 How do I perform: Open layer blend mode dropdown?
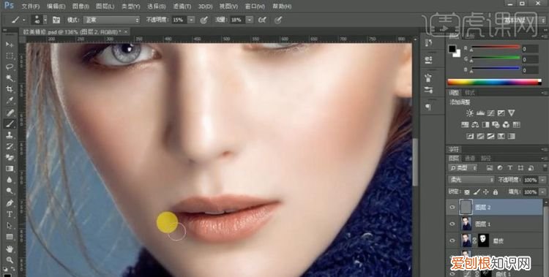click(471, 180)
